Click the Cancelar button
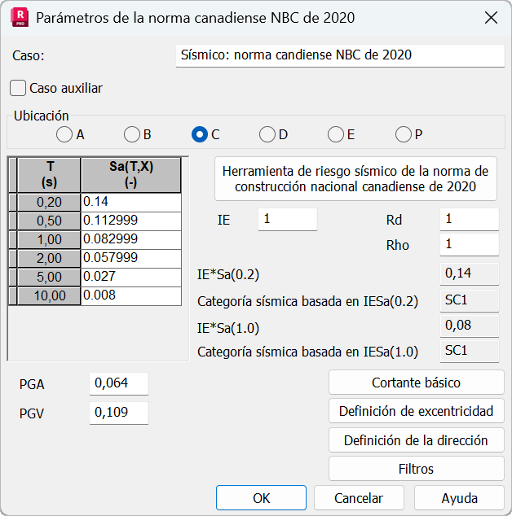The image size is (512, 516). point(359,498)
